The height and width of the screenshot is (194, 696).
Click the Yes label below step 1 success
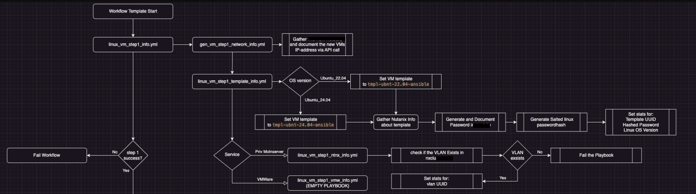pyautogui.click(x=126, y=170)
